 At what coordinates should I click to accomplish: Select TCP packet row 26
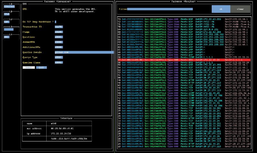point(184,139)
